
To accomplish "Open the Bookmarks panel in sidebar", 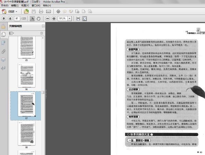I will click(3, 43).
